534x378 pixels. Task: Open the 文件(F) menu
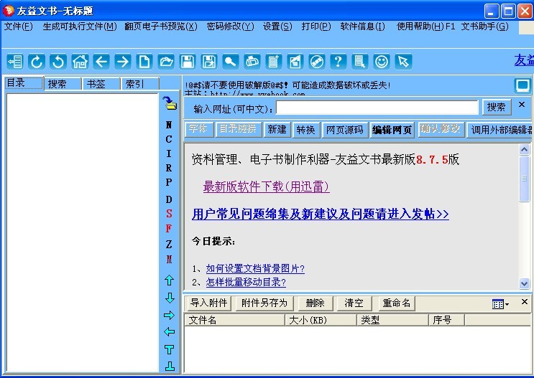point(19,27)
